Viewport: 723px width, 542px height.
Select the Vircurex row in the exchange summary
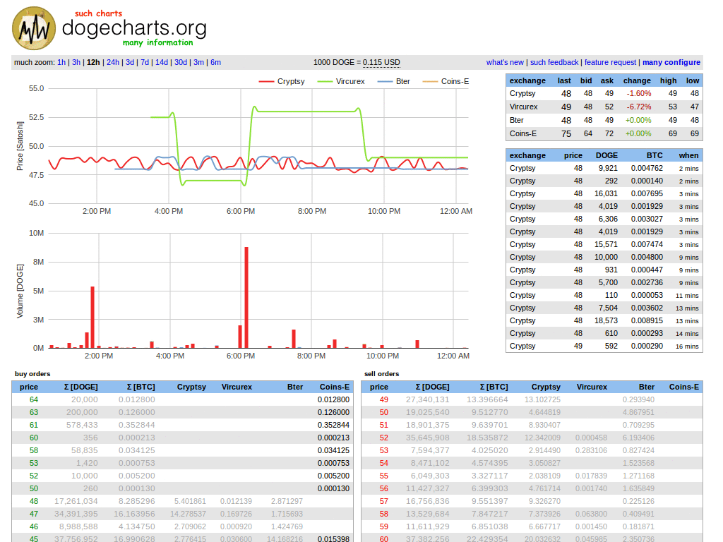pyautogui.click(x=604, y=107)
